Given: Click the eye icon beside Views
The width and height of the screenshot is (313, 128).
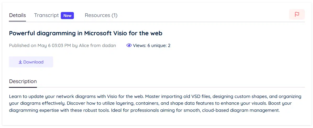Looking at the screenshot, I should click(x=129, y=45).
